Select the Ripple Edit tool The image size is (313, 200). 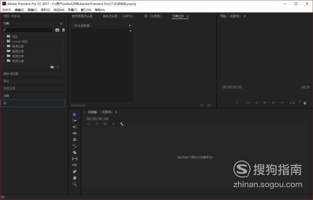click(x=75, y=133)
